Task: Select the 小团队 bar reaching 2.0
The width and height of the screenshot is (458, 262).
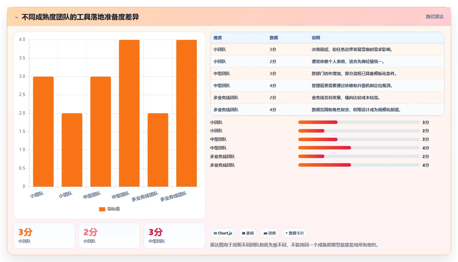Action: click(x=72, y=150)
